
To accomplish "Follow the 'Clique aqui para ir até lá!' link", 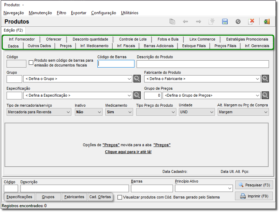I will click(128, 152).
